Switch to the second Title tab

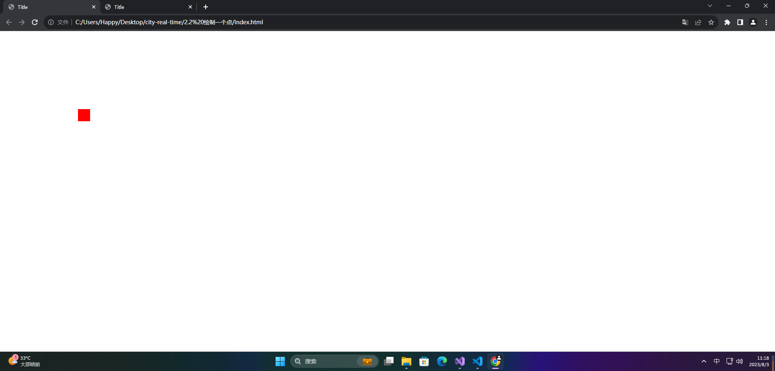148,7
